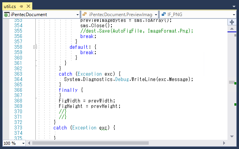
Task: Click the field icon beside IF_PNG
Action: click(x=164, y=14)
